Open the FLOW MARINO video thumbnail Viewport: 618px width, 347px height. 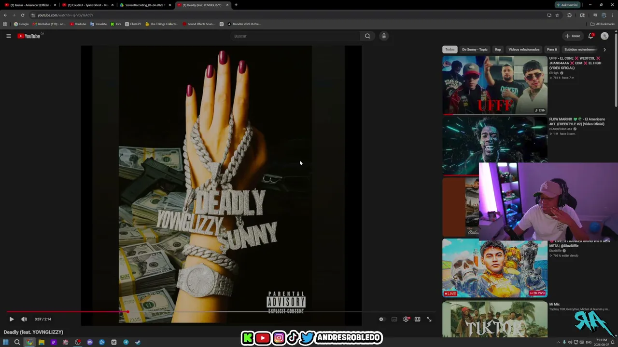coord(495,146)
